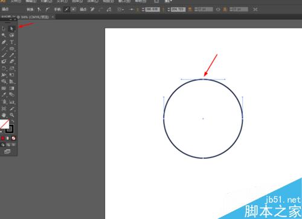
Task: Select the Magic Wand tool
Action: [4, 35]
